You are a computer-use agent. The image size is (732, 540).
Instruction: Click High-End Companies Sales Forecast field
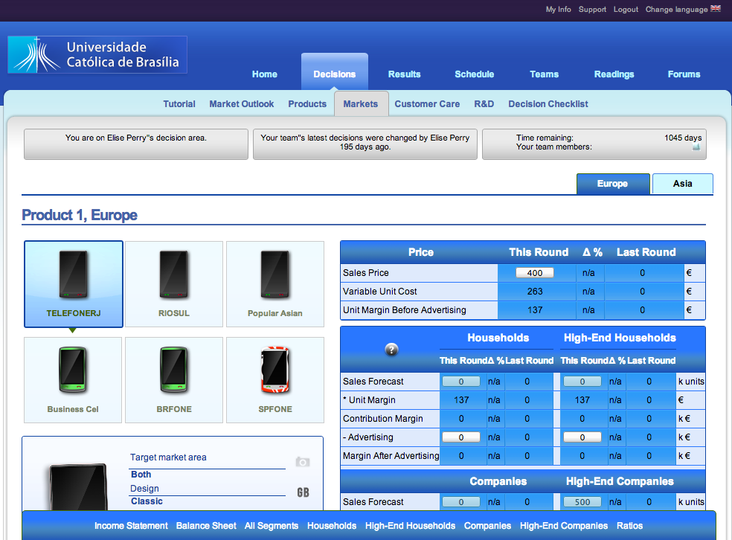pos(582,502)
